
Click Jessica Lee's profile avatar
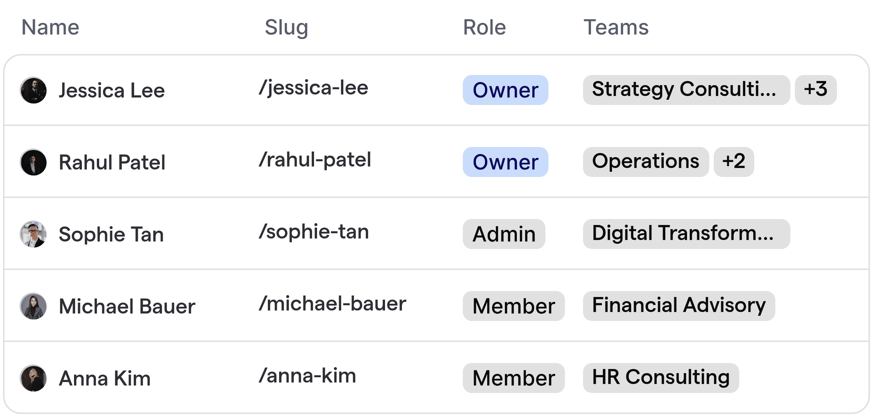click(34, 90)
